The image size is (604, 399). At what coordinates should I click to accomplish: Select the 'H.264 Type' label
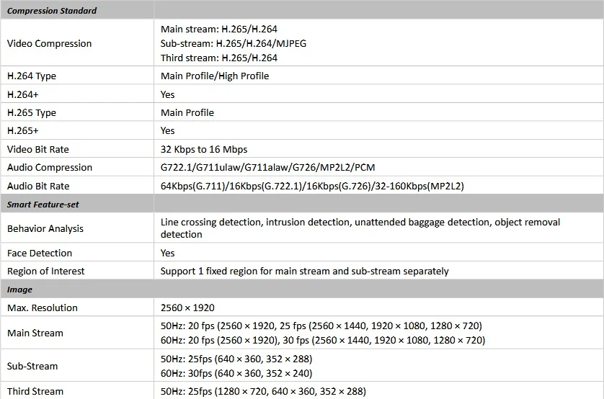pos(32,76)
